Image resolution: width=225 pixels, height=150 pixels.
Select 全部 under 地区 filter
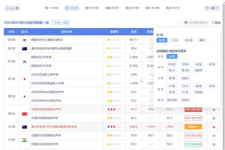[172, 56]
